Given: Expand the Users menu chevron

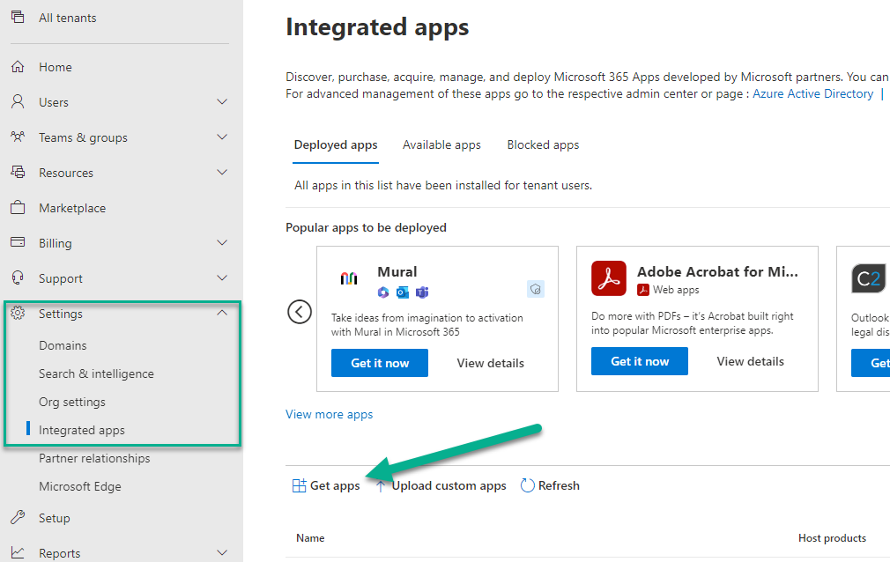Looking at the screenshot, I should point(222,101).
